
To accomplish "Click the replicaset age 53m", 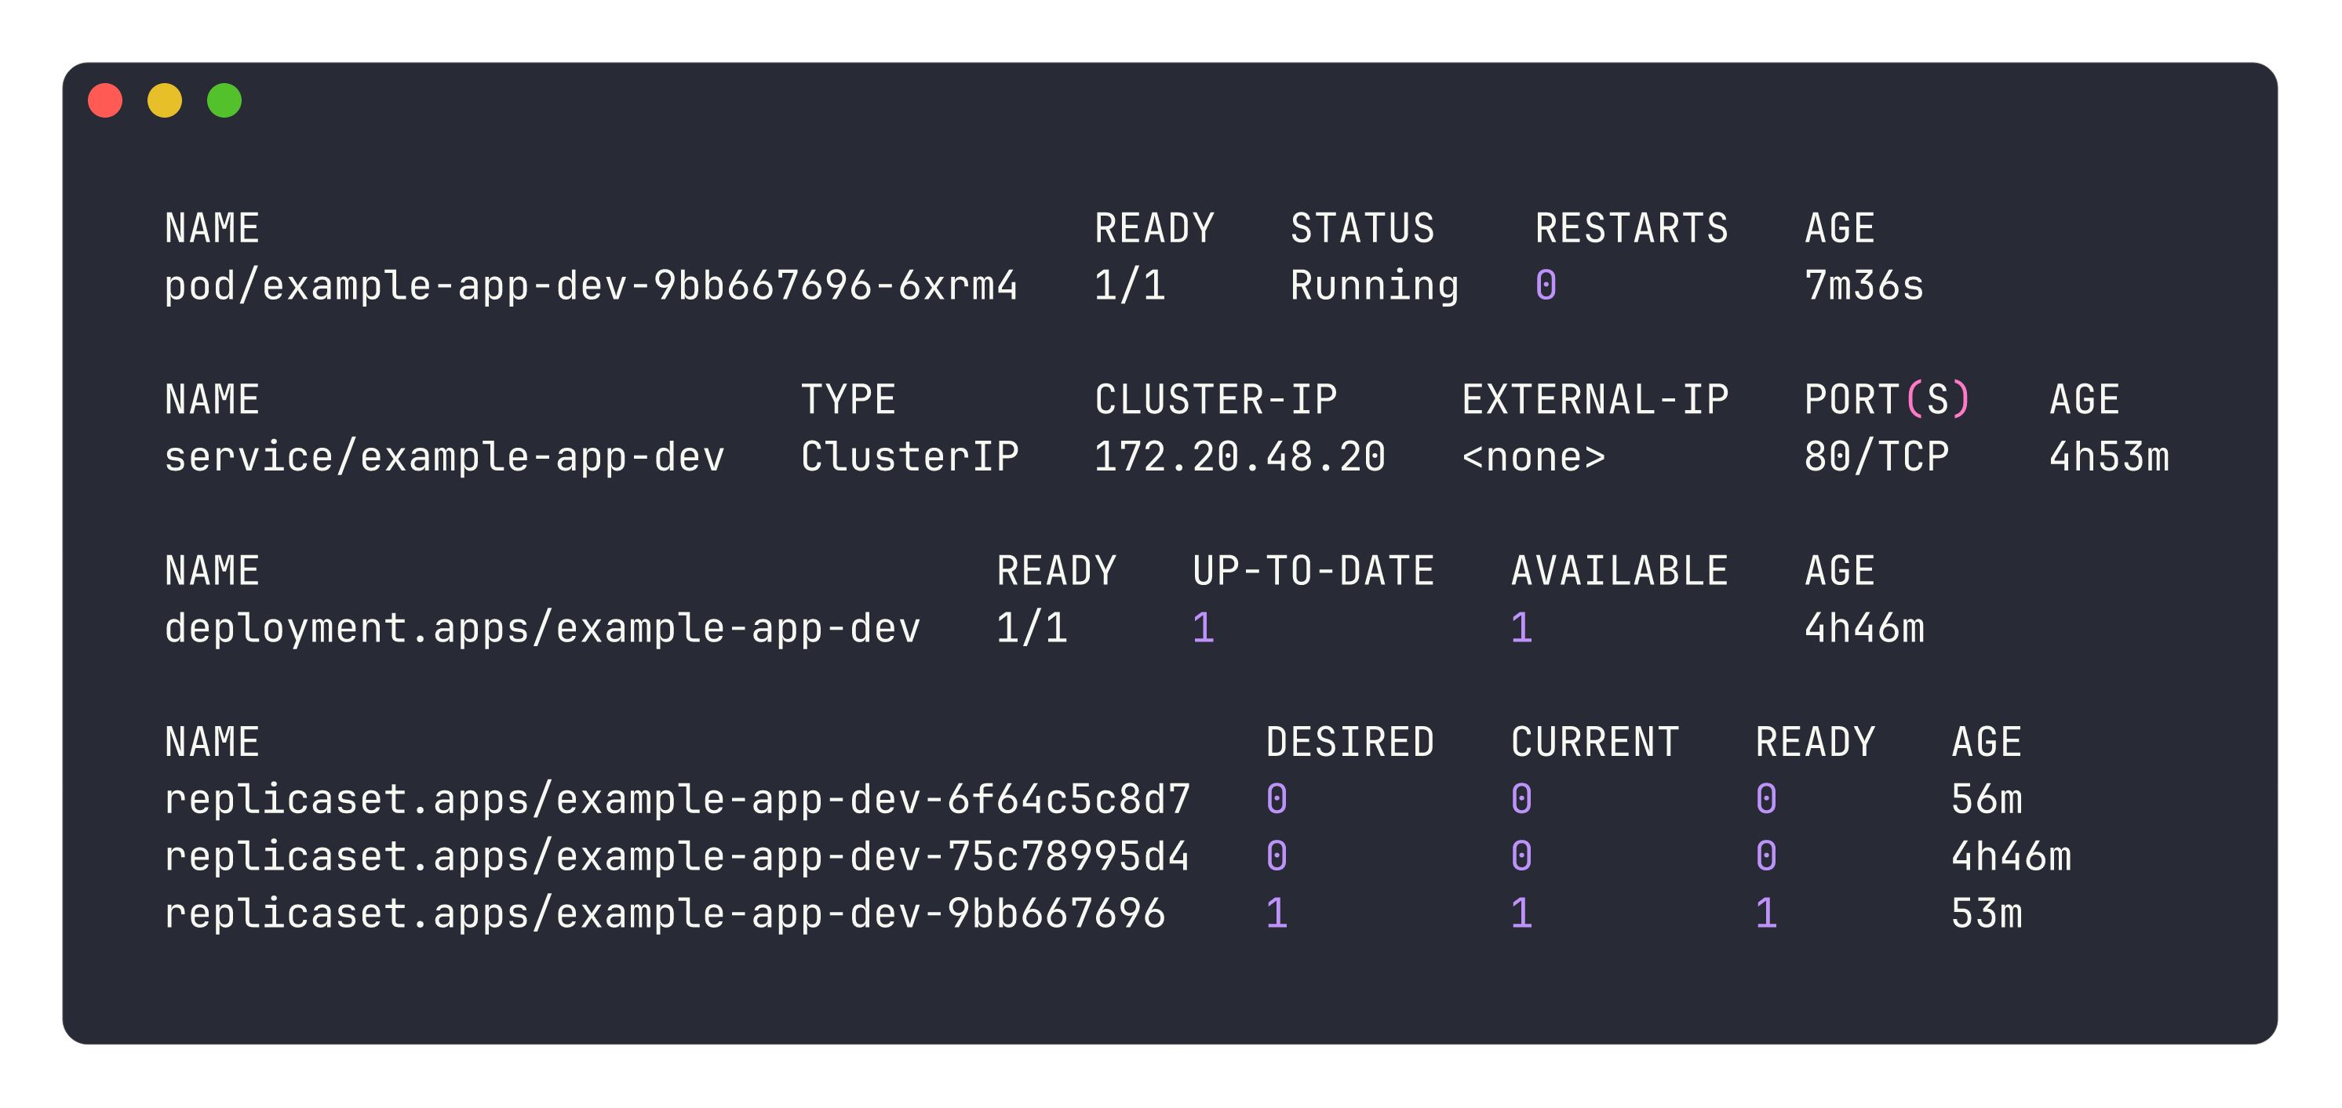I will [1987, 914].
